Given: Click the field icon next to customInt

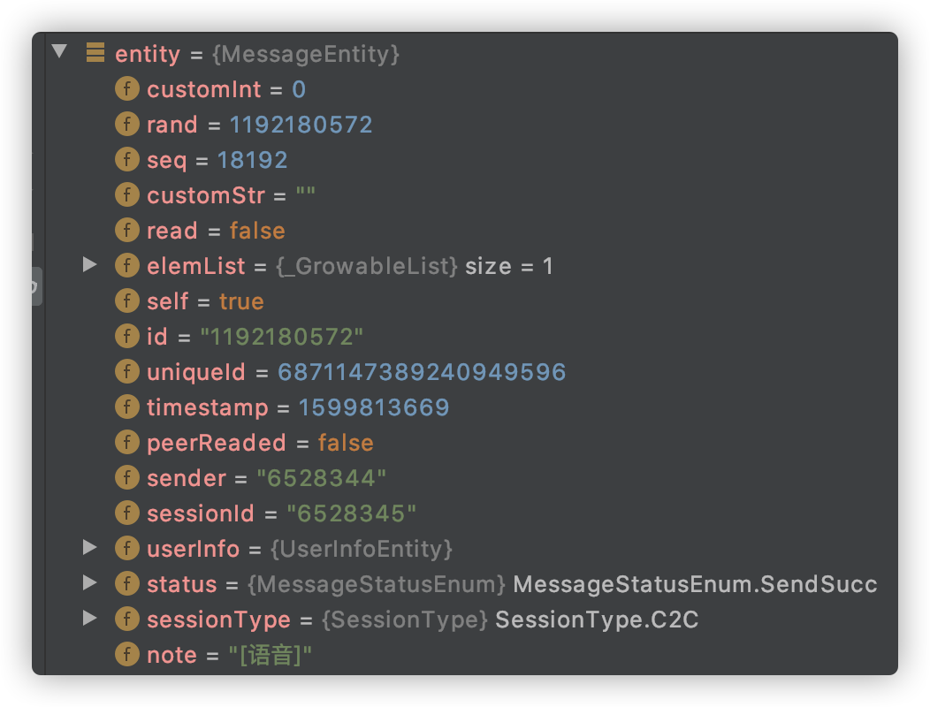Looking at the screenshot, I should pos(127,88).
